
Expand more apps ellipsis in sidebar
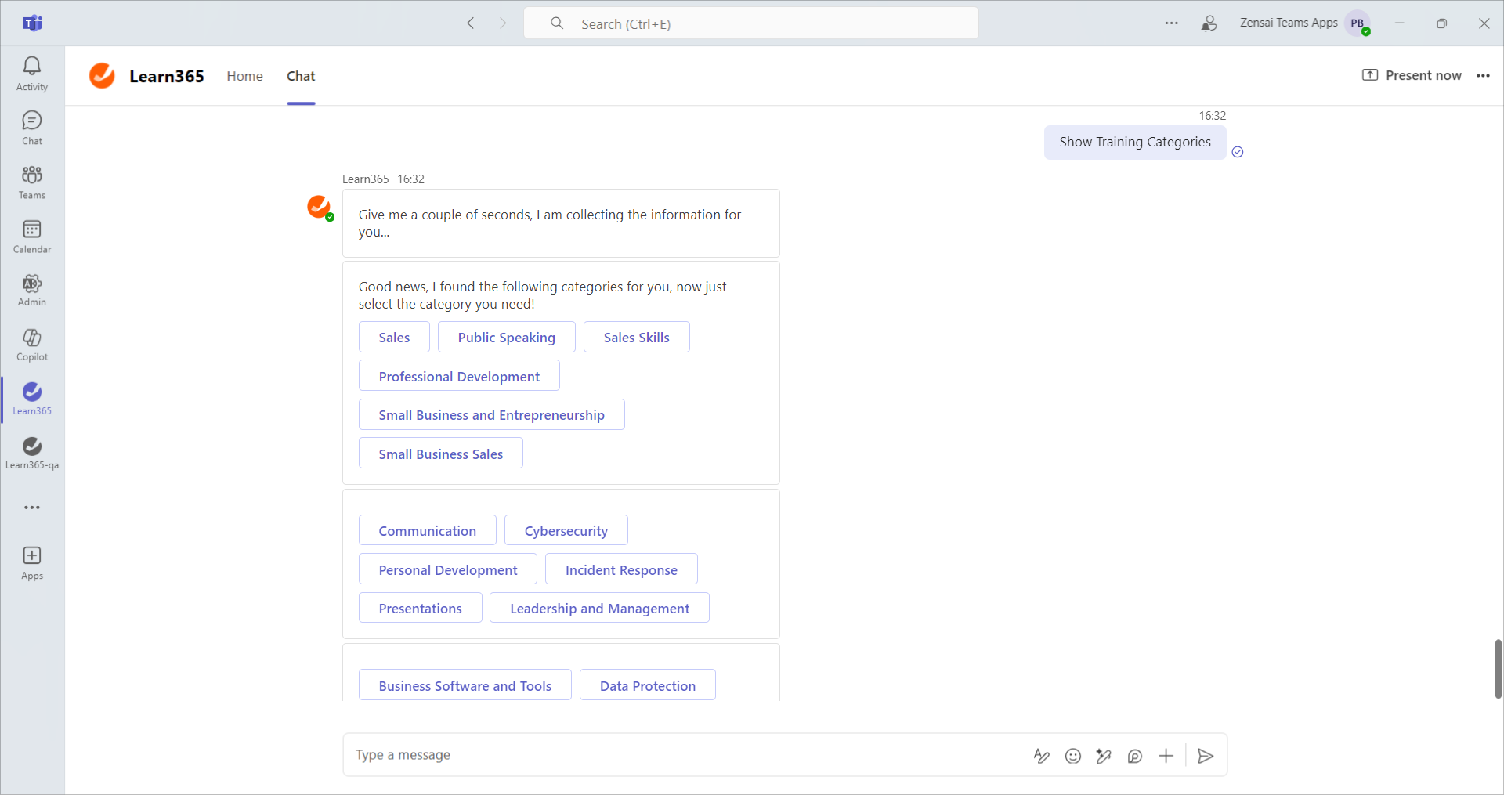pos(32,508)
